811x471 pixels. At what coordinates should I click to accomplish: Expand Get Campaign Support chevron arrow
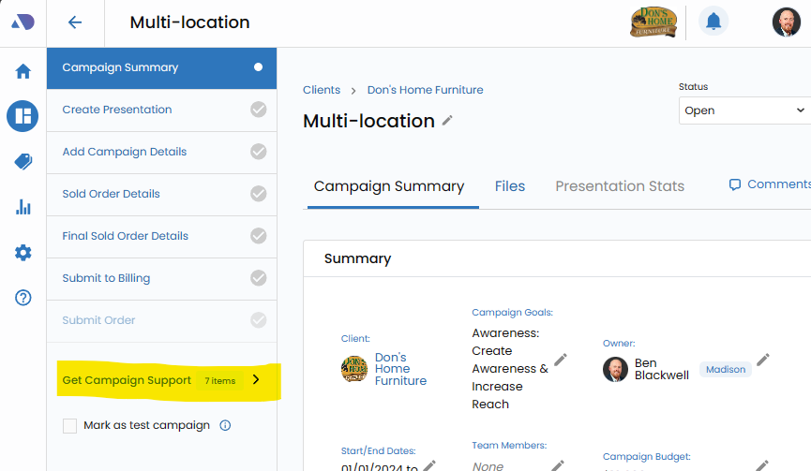point(256,380)
